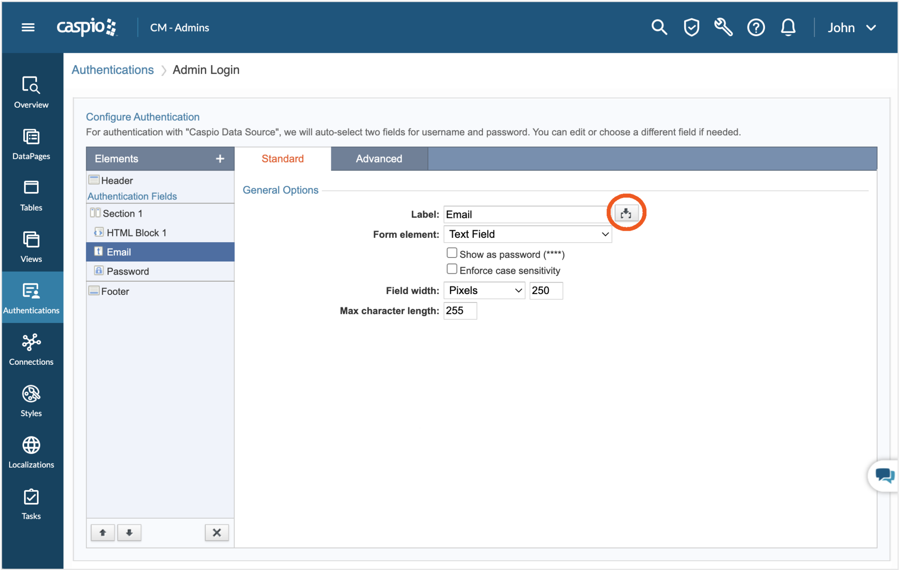The image size is (900, 570).
Task: Click the field width value box
Action: 546,290
